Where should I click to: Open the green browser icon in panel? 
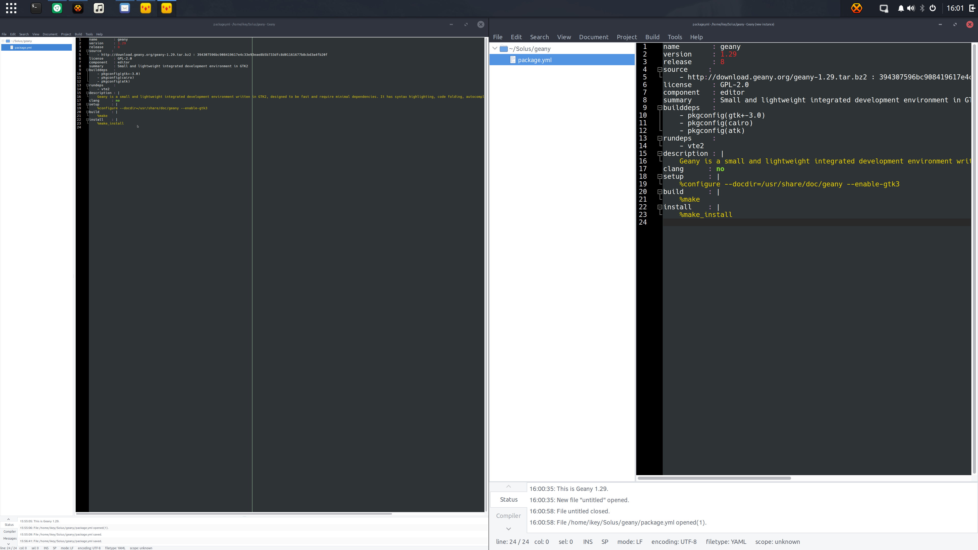tap(57, 8)
